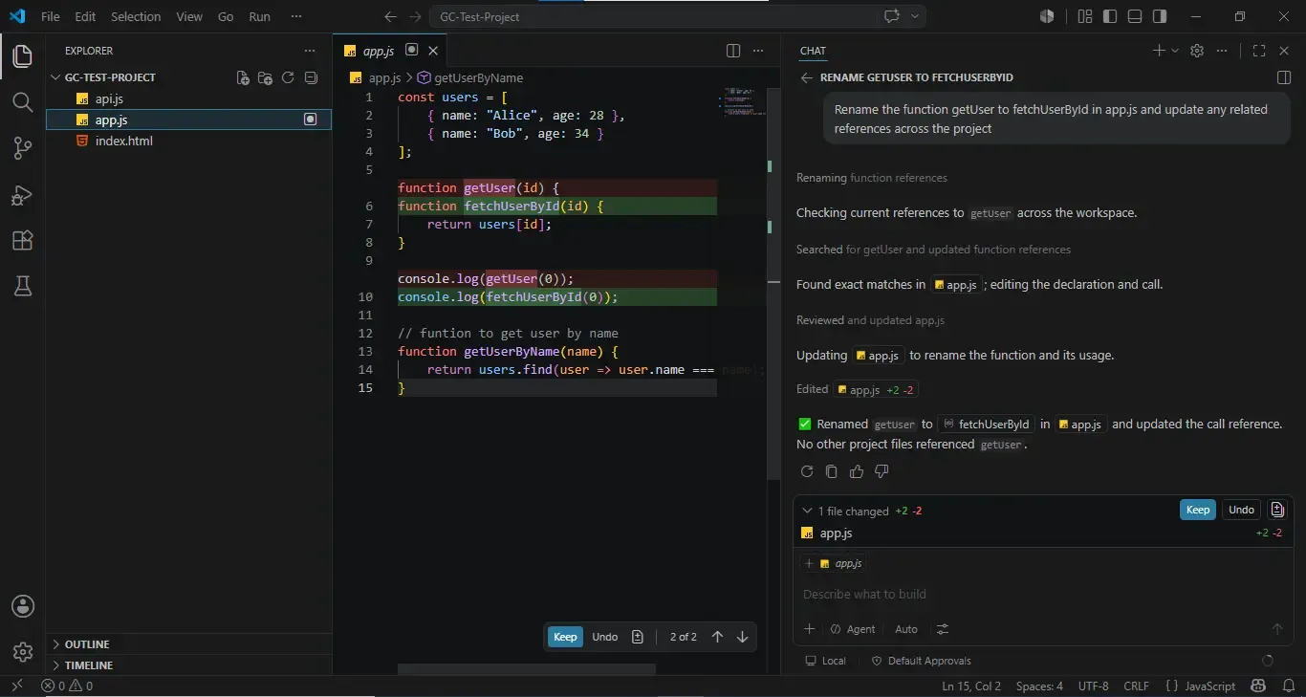This screenshot has width=1306, height=697.
Task: Open the Auto model picker
Action: [906, 629]
